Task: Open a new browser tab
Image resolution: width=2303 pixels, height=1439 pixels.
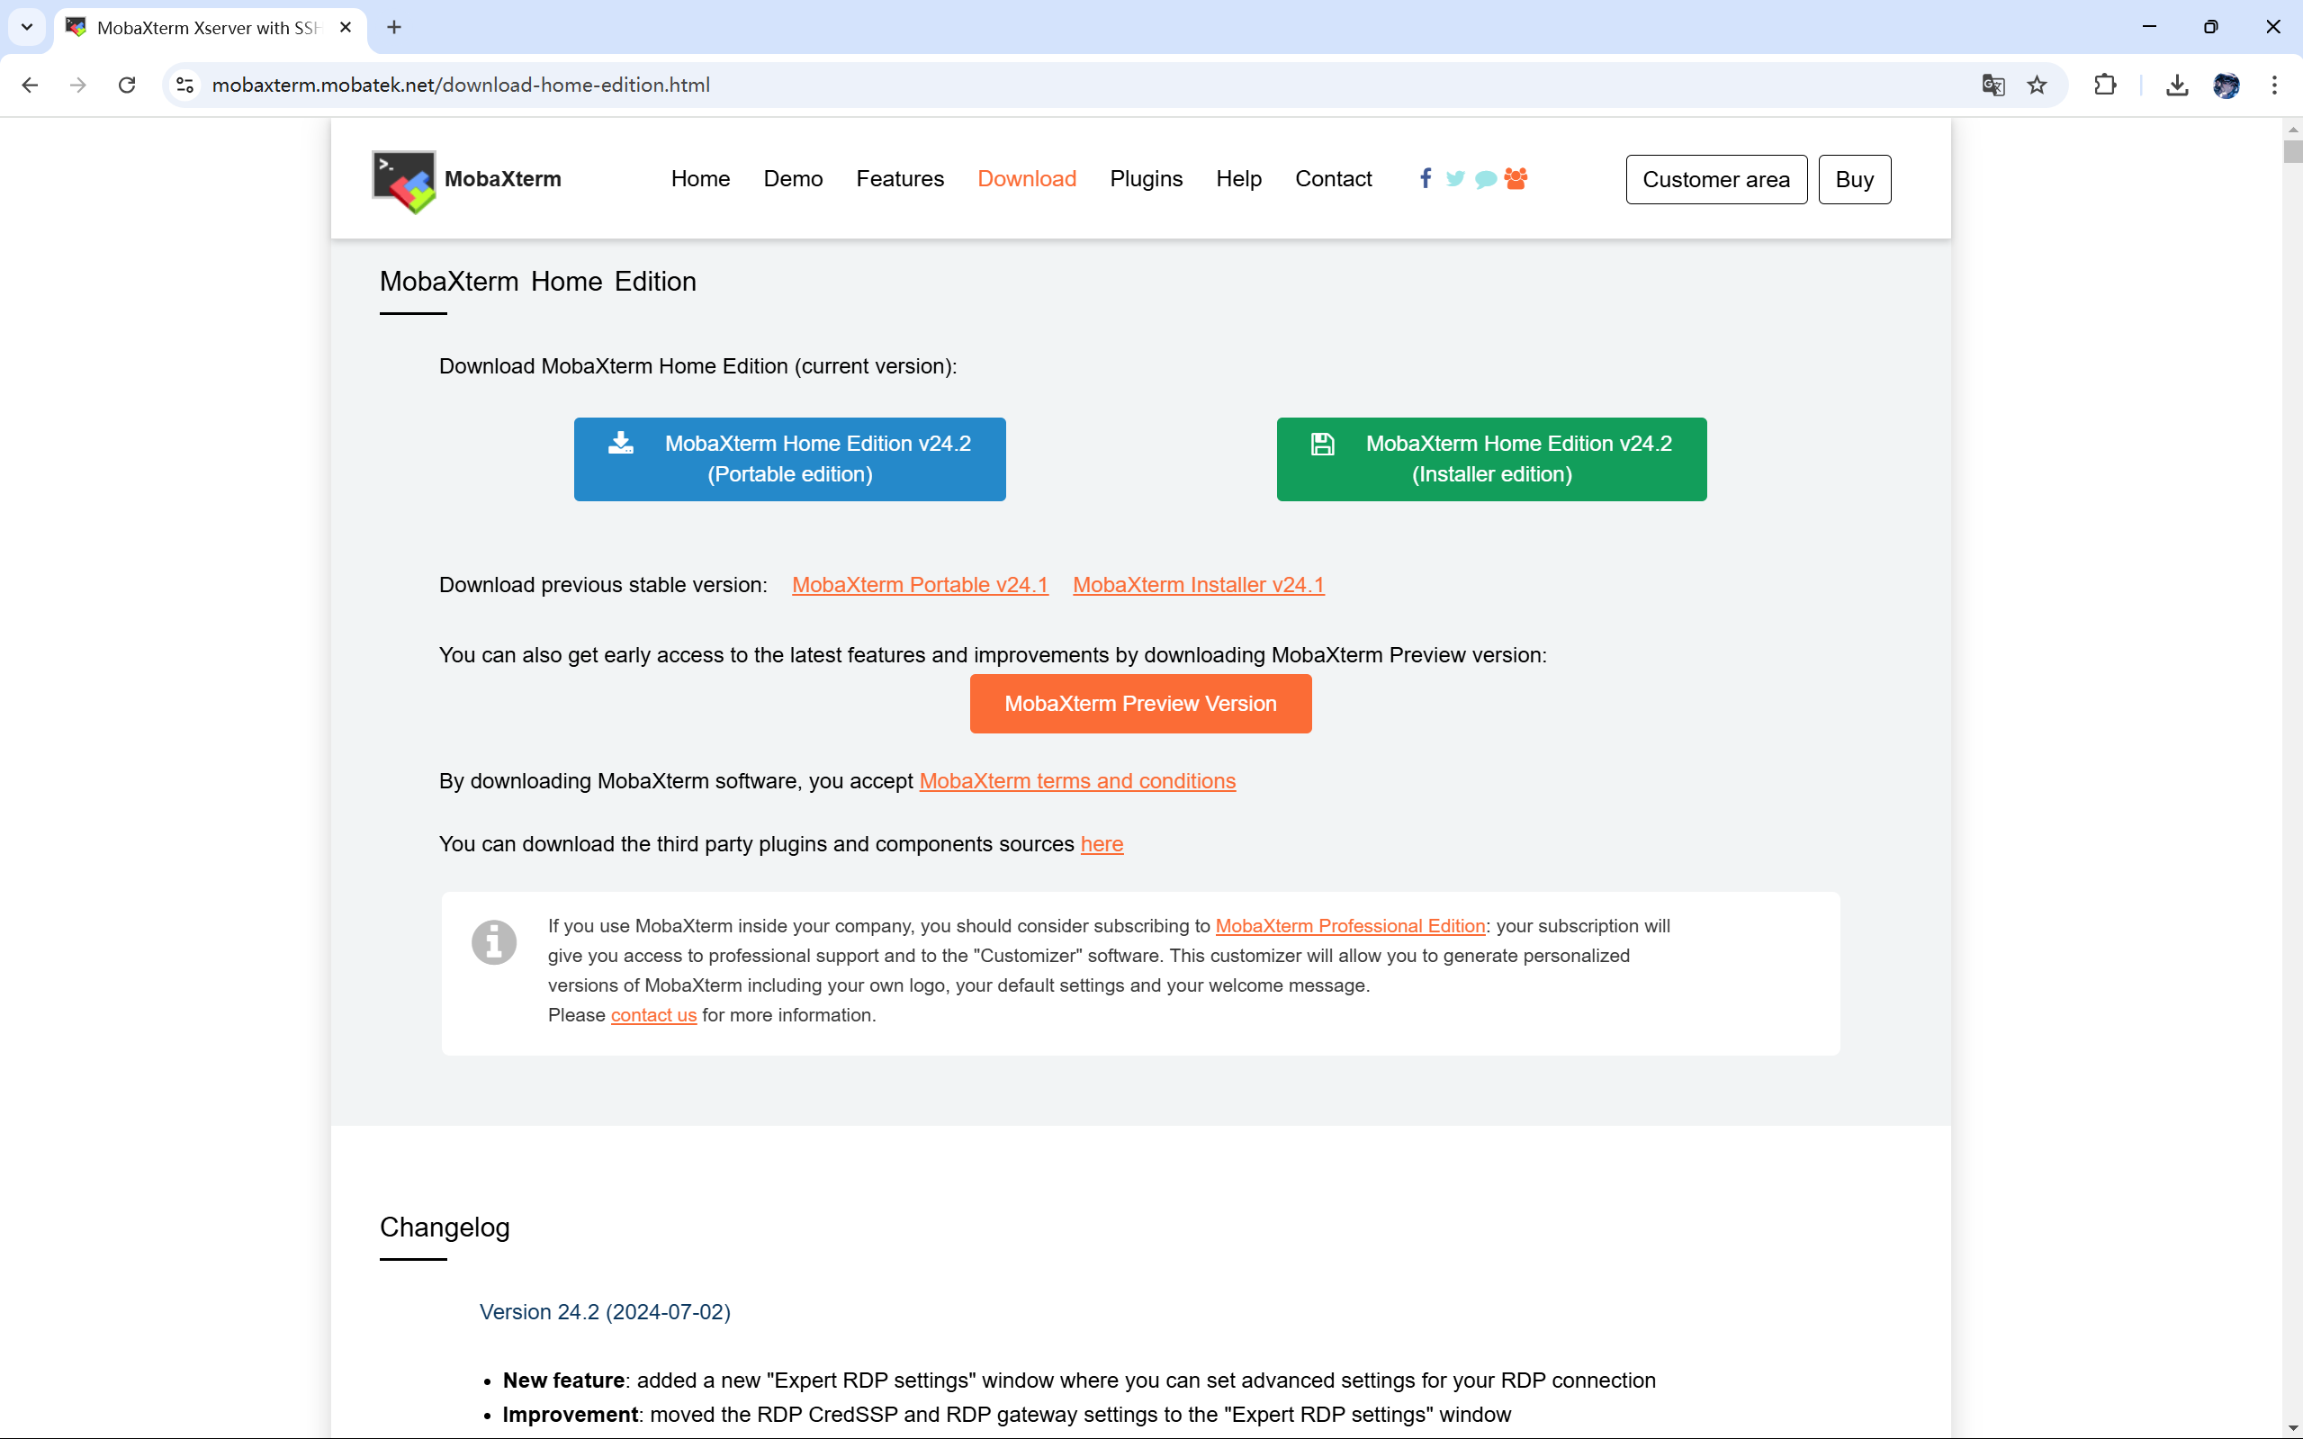Action: (394, 27)
